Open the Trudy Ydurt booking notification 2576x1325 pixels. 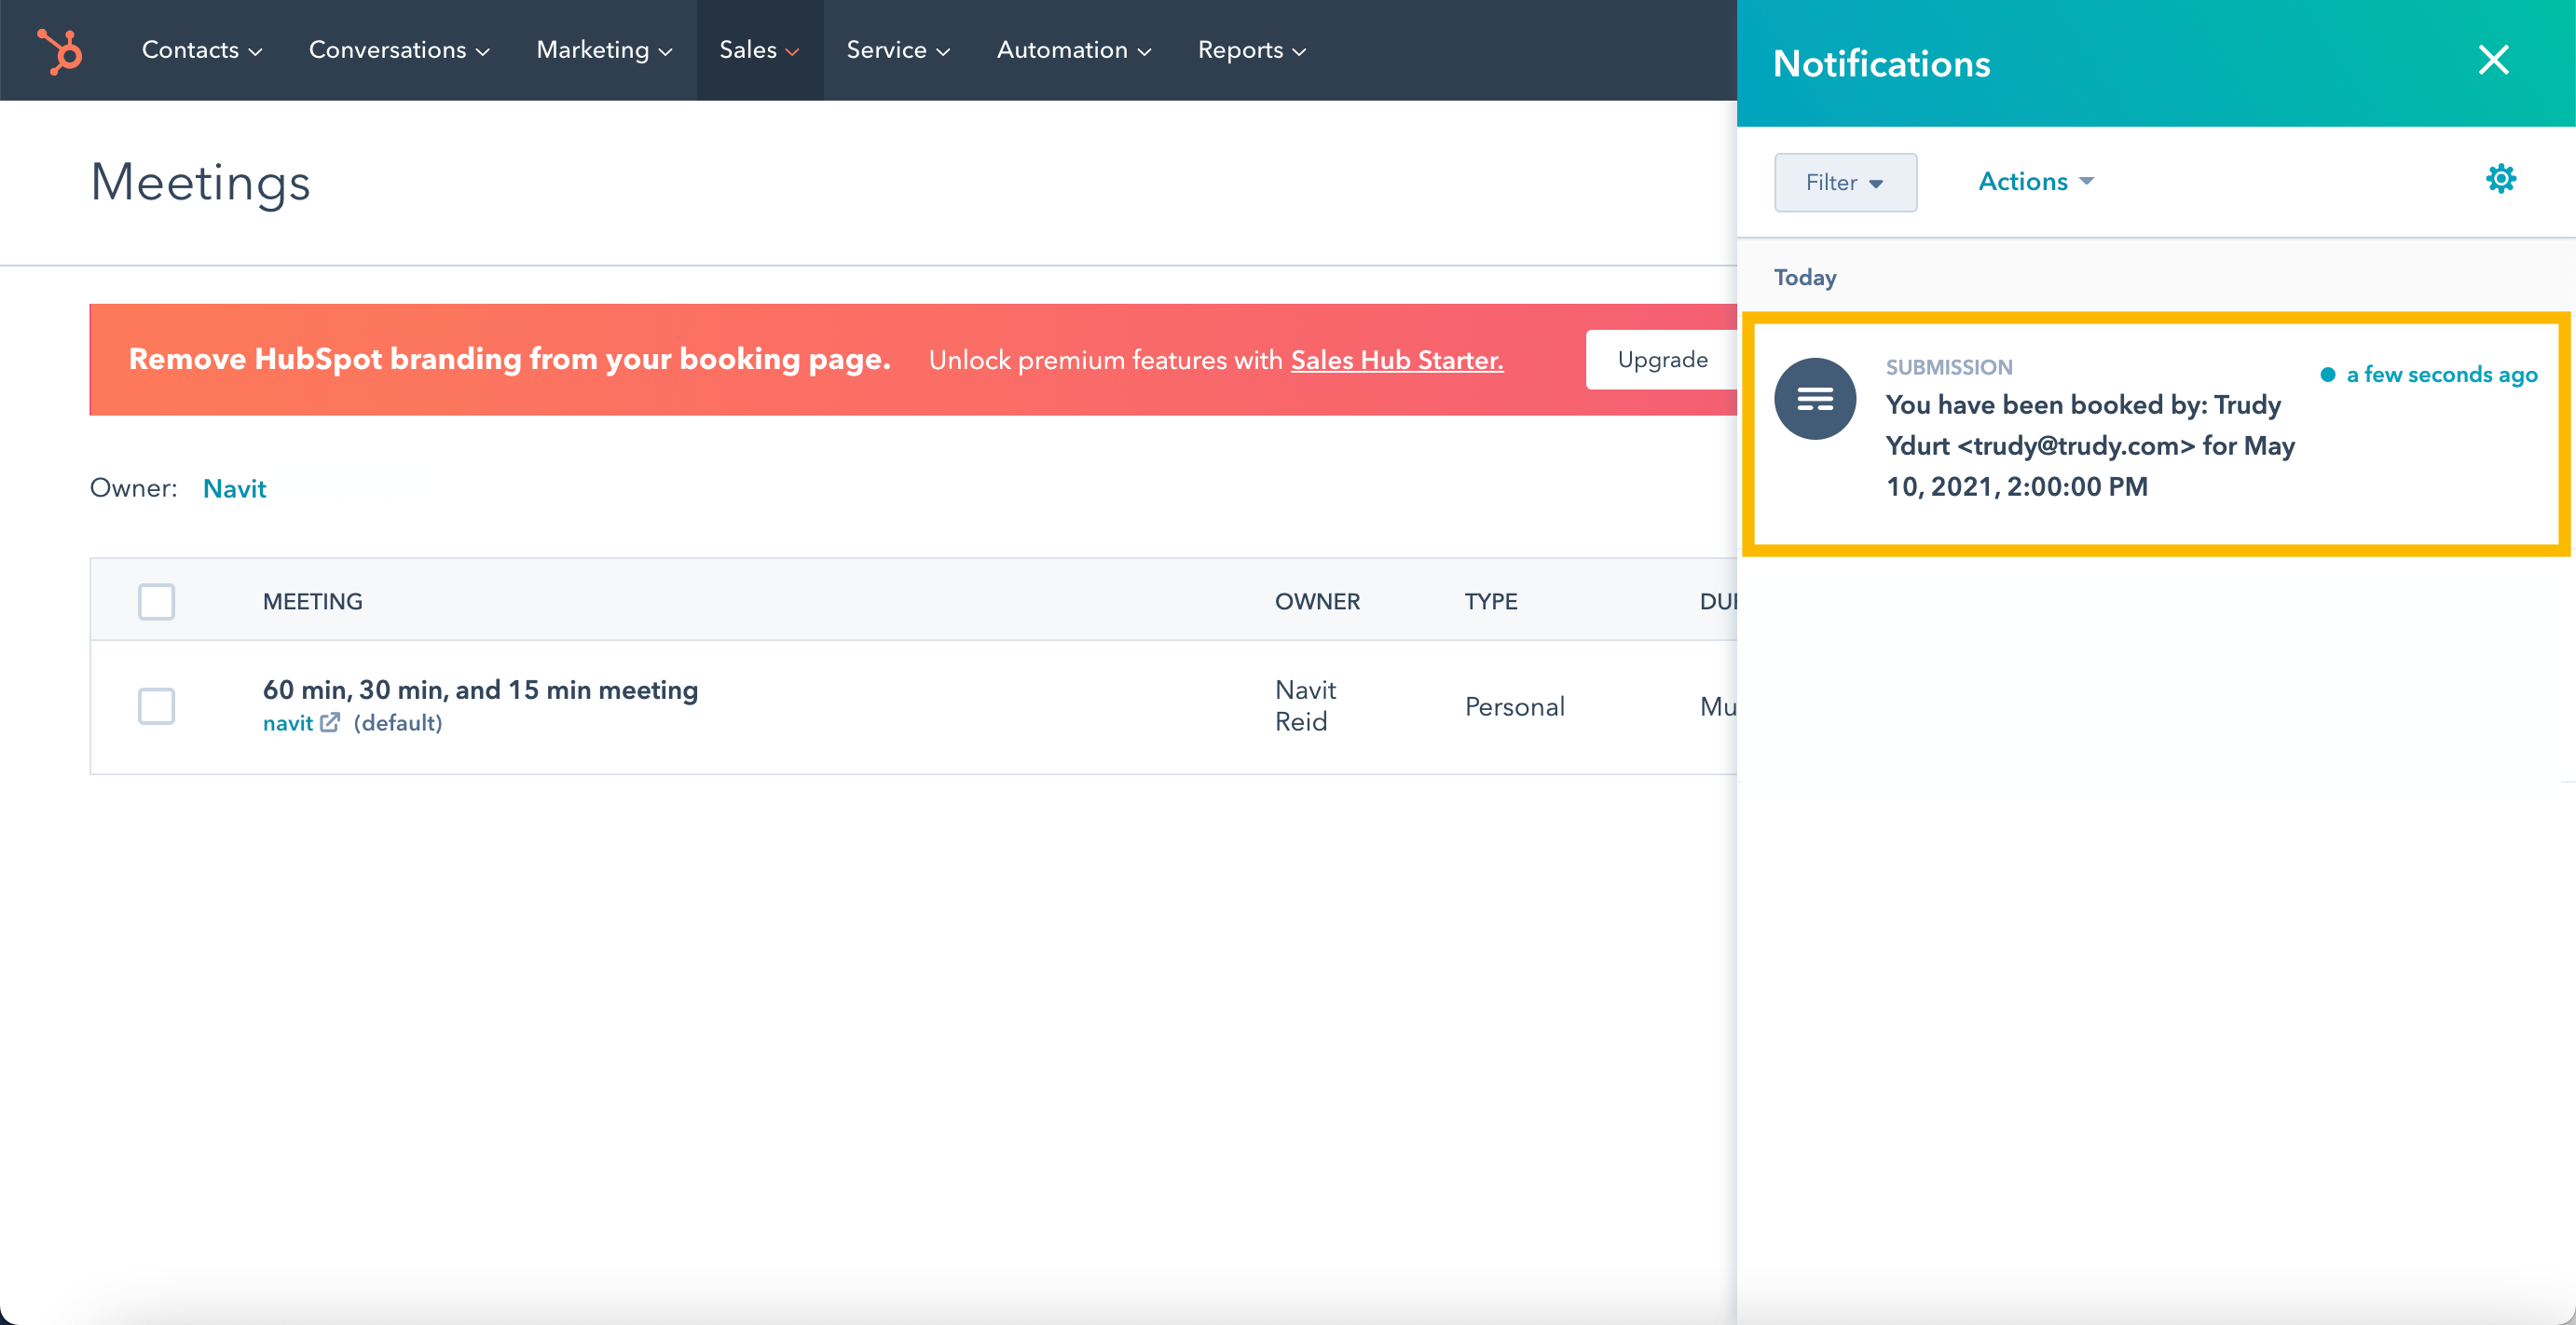point(2156,434)
